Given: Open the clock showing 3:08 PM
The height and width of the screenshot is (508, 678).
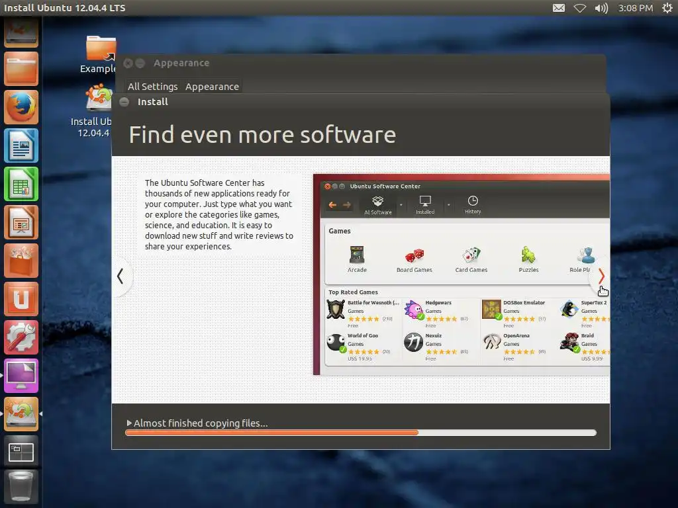Looking at the screenshot, I should point(635,8).
